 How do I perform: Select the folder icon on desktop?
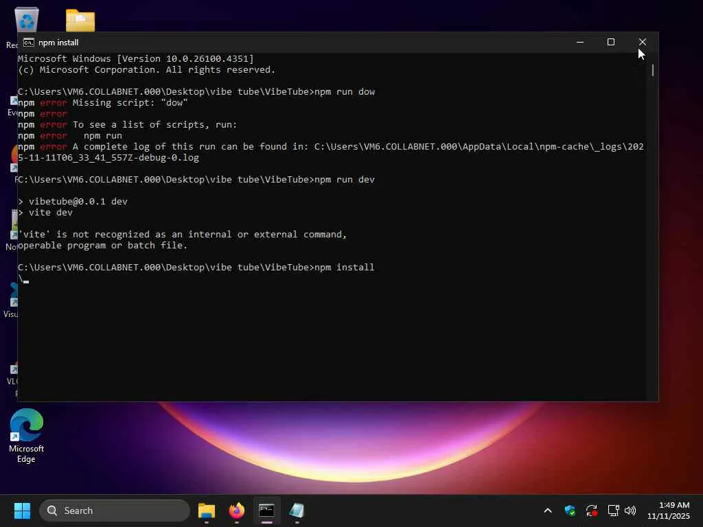click(x=80, y=21)
